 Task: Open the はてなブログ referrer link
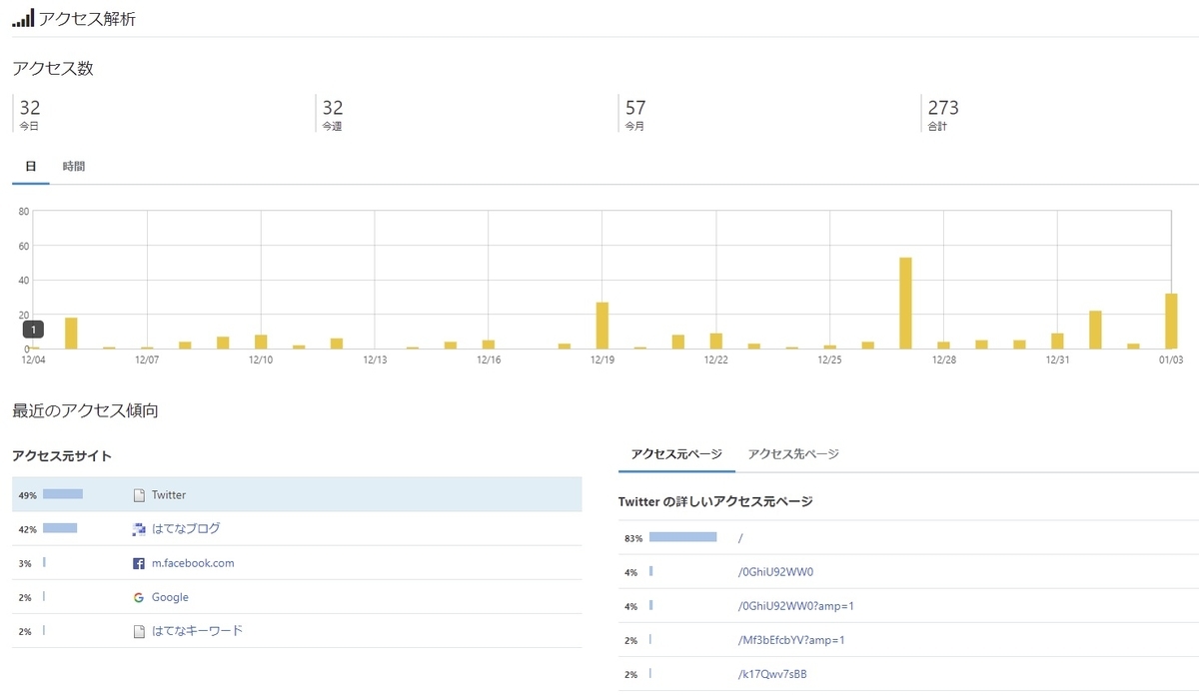click(186, 529)
